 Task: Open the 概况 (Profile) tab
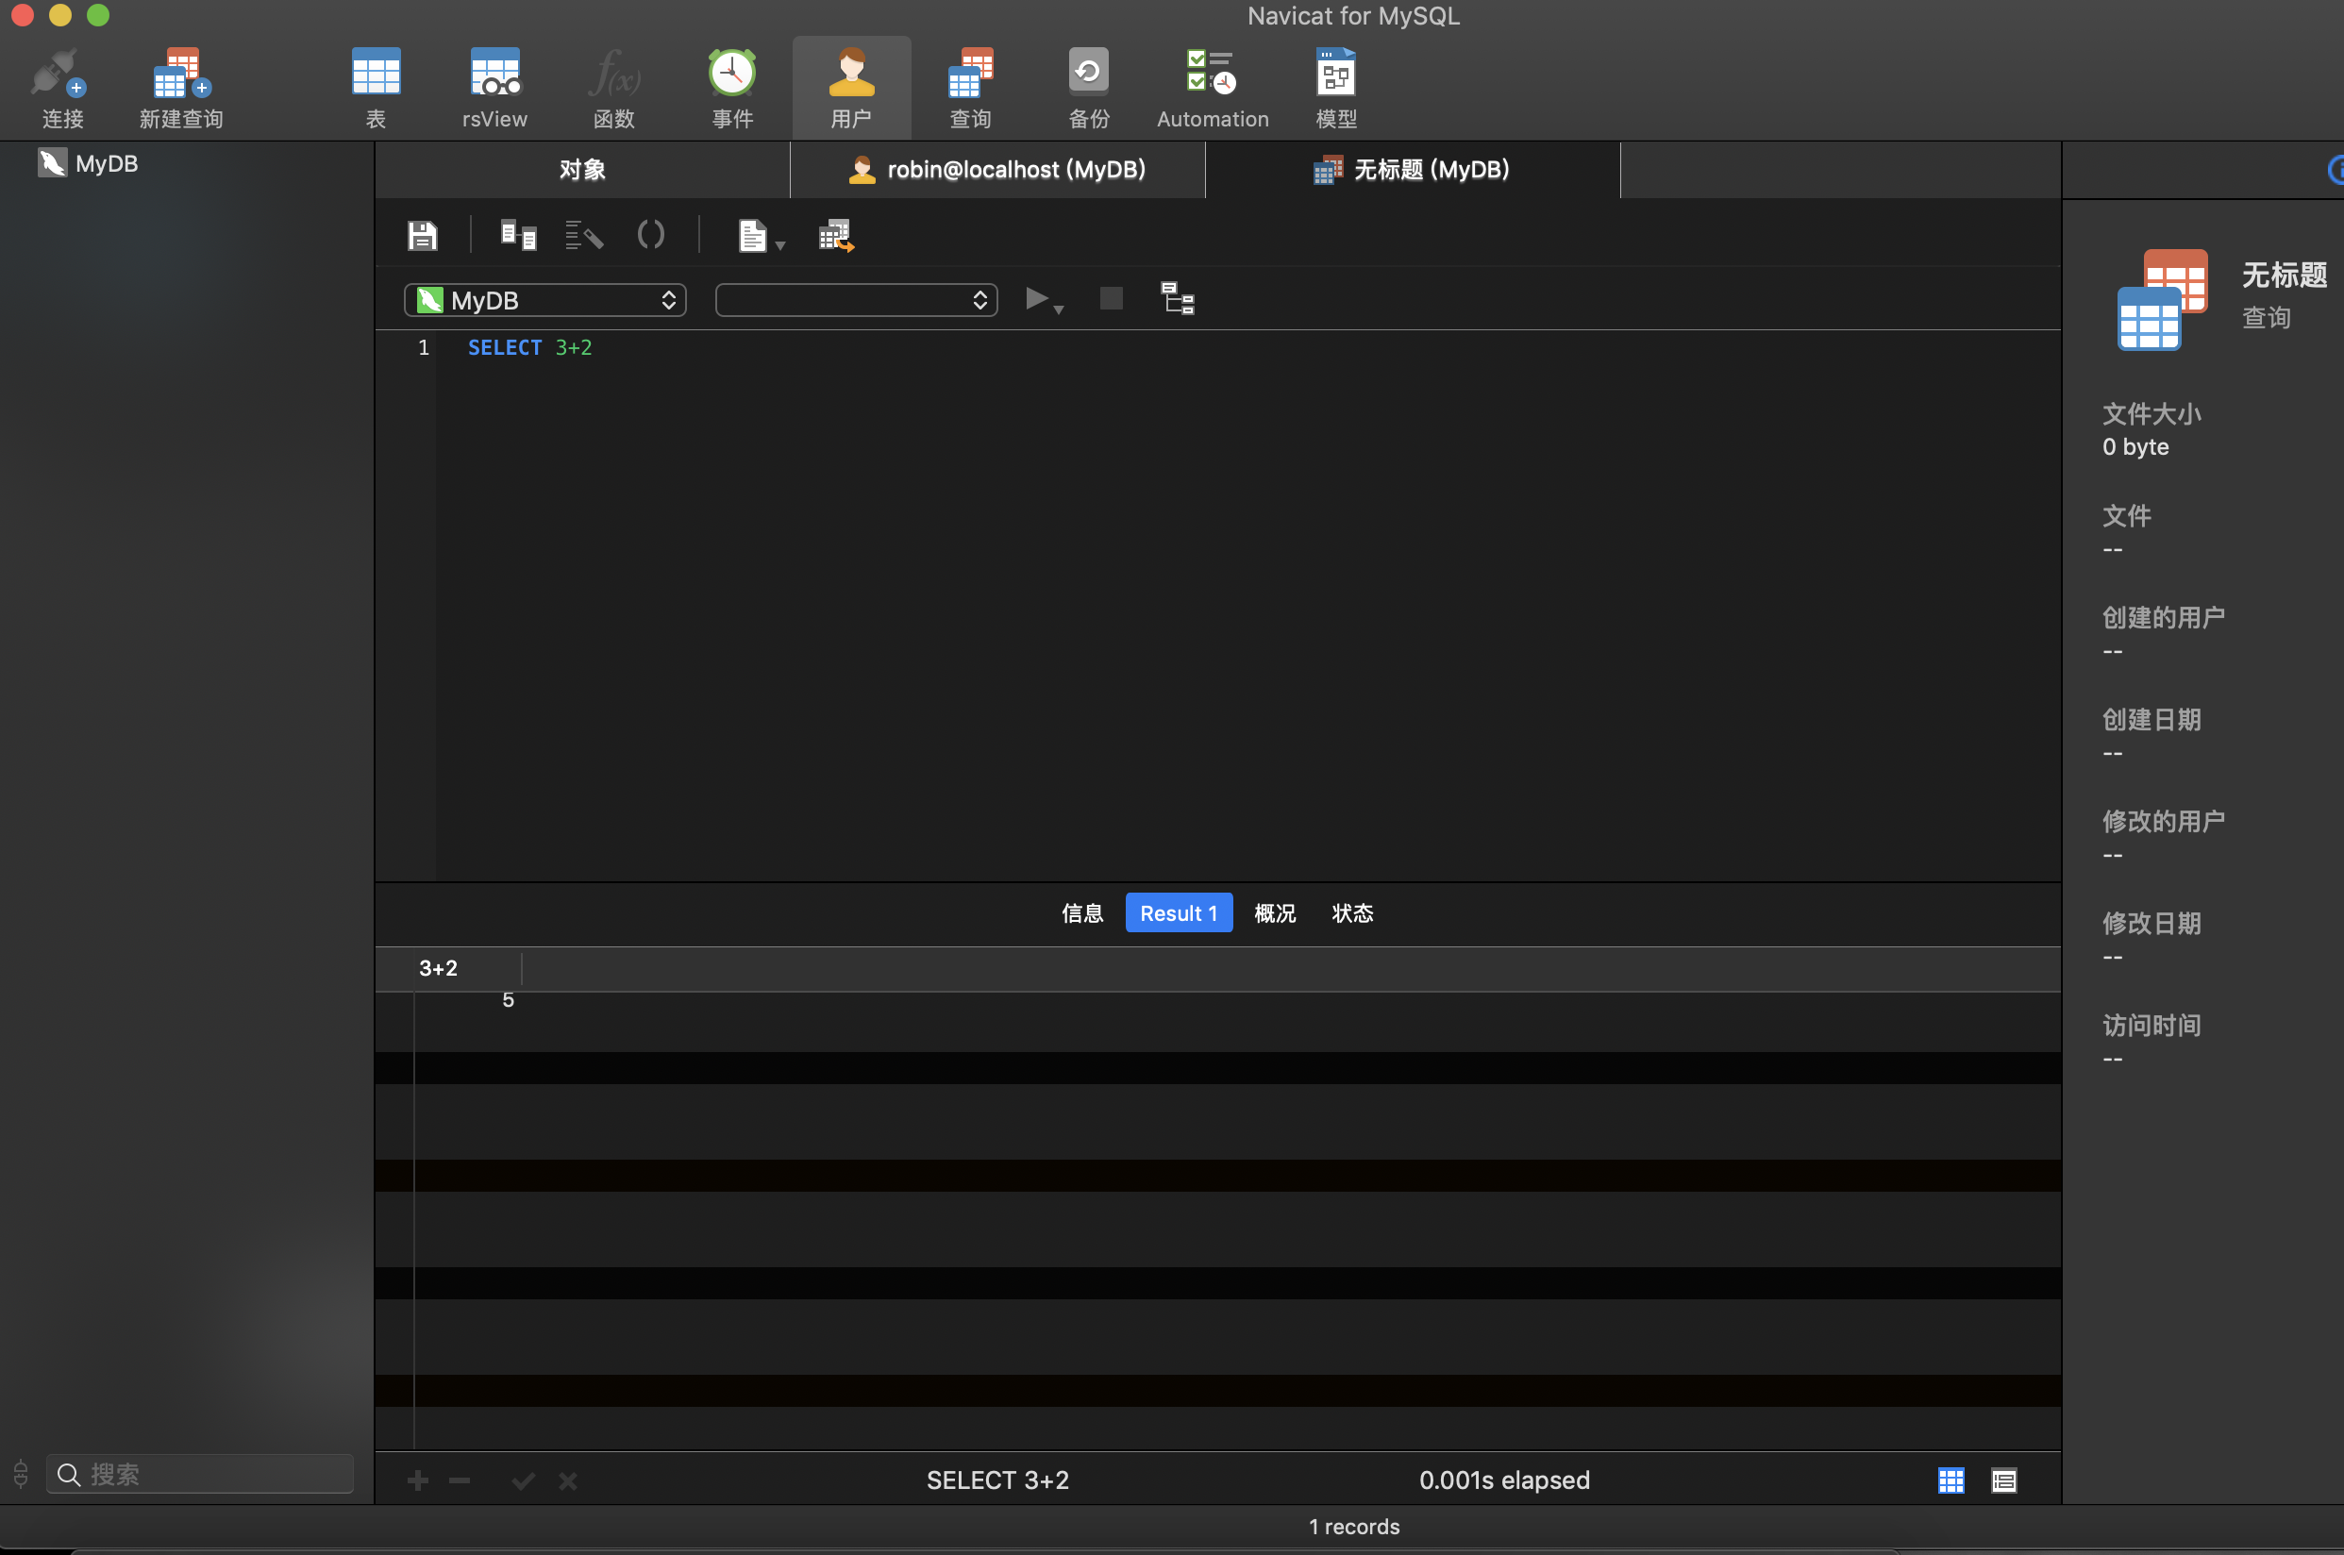1275,912
